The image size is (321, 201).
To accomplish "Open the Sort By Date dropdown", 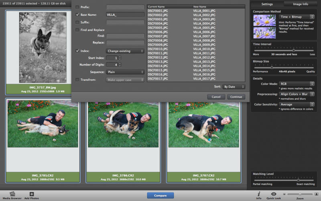I will (x=234, y=87).
